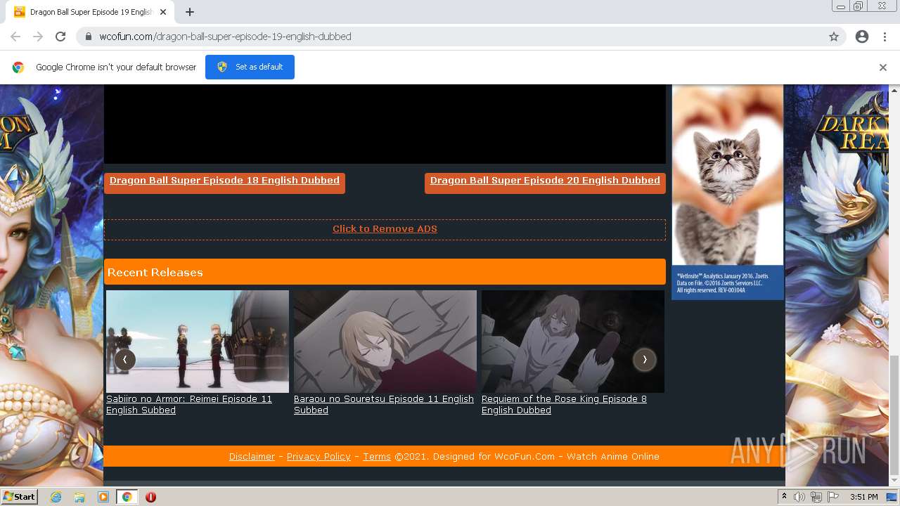The width and height of the screenshot is (900, 506).
Task: Click the black video player area
Action: coord(385,124)
